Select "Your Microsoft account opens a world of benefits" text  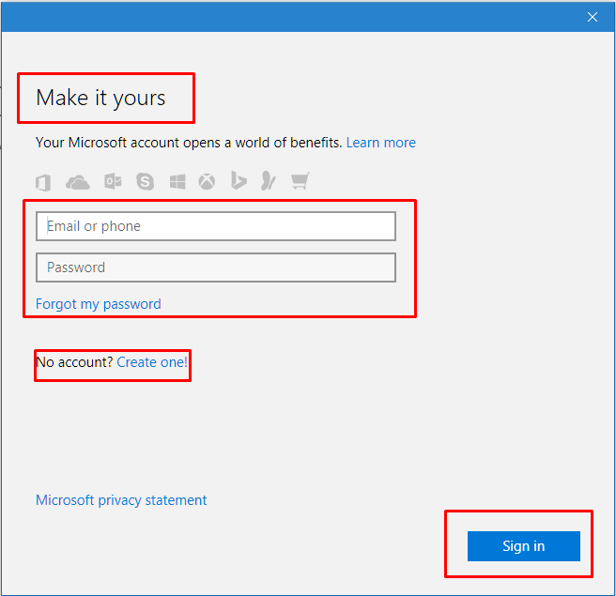[x=189, y=143]
